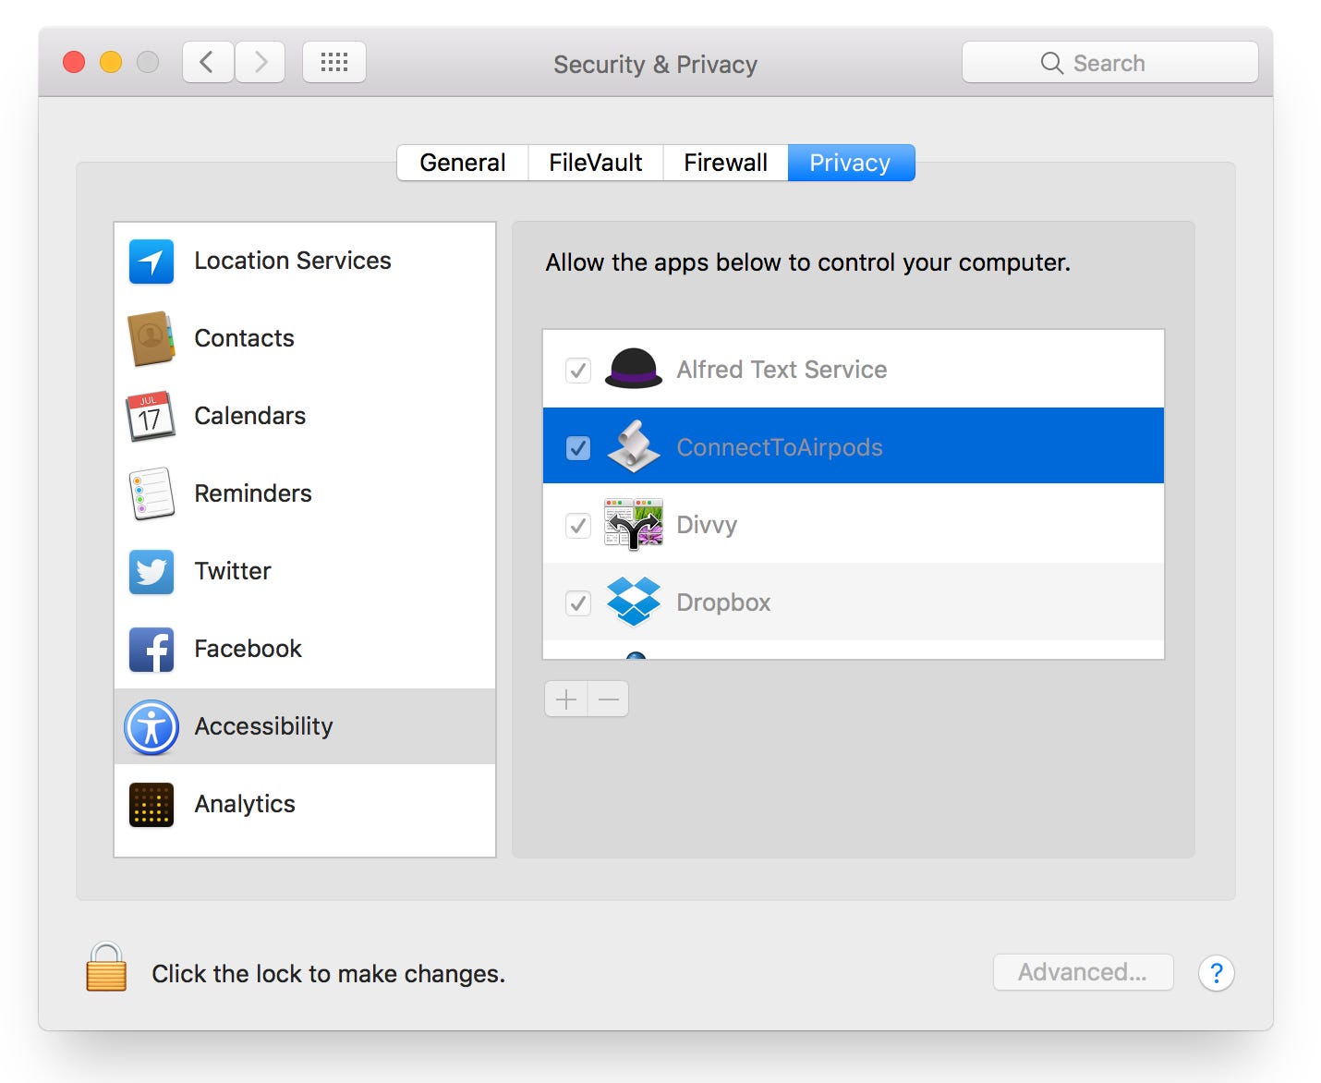Click the Analytics grid icon
The image size is (1321, 1083).
pyautogui.click(x=151, y=805)
